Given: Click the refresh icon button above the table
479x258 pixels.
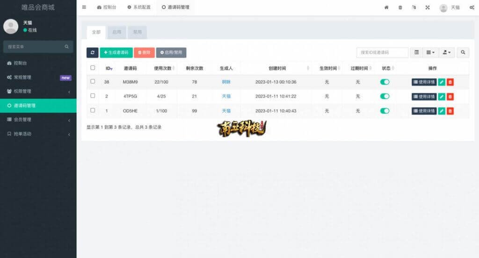Looking at the screenshot, I should click(93, 53).
